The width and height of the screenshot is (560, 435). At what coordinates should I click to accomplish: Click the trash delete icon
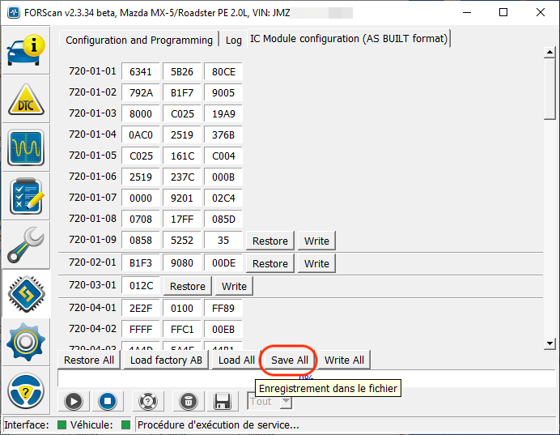click(189, 401)
